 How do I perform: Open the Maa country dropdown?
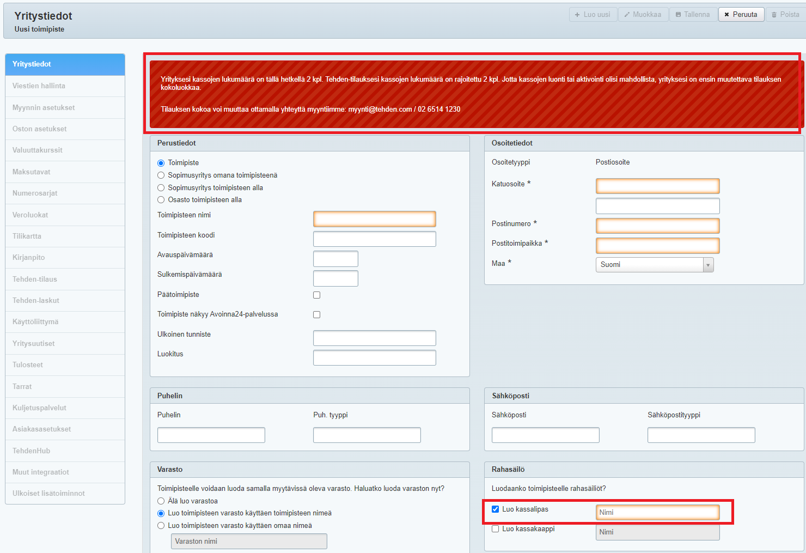[x=655, y=265]
